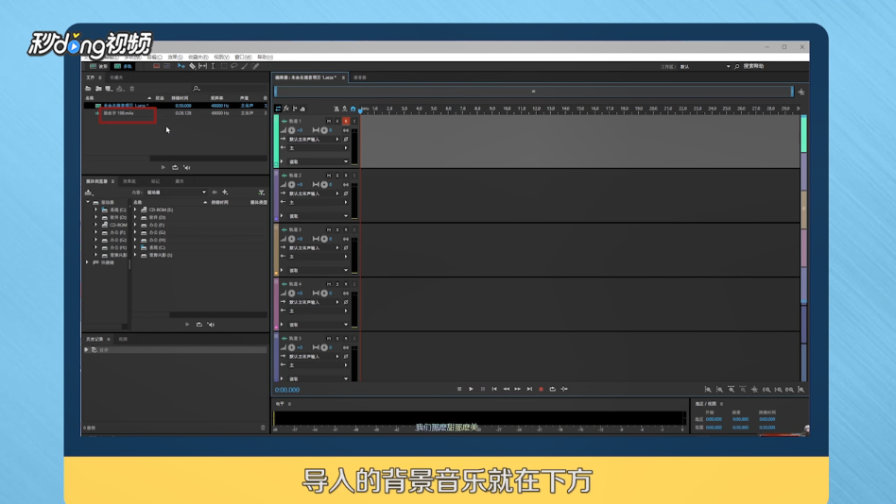Screen dimensions: 896x504
Task: Open the Mixer tab next to editor
Action: coord(359,77)
